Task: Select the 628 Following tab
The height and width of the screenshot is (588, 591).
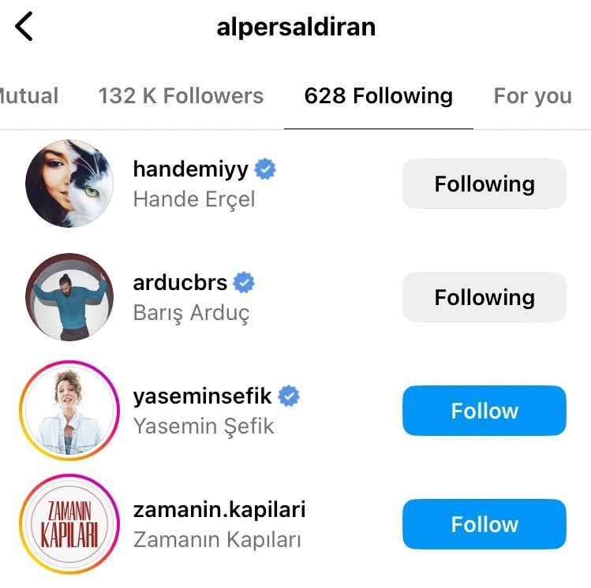Action: click(x=379, y=95)
